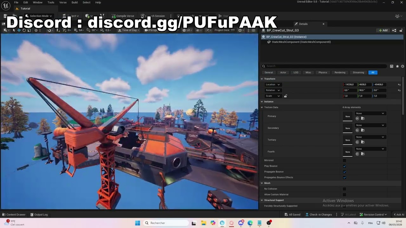Click the Primary texture None thumbnail
The height and width of the screenshot is (228, 406).
click(348, 117)
